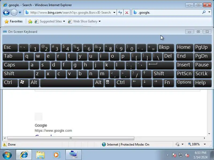Screen dimensions: 214x160
Task: Click the horizontal scrollbar thumb
Action: pos(71,138)
